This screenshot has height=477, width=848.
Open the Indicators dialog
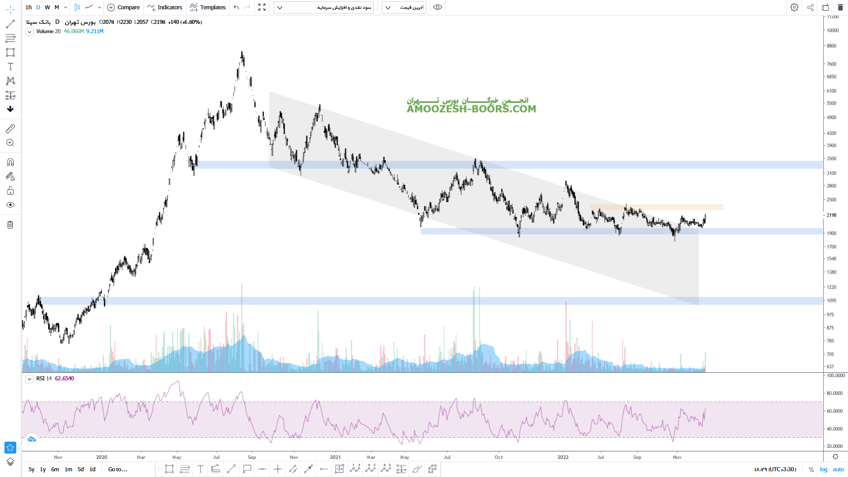[165, 8]
